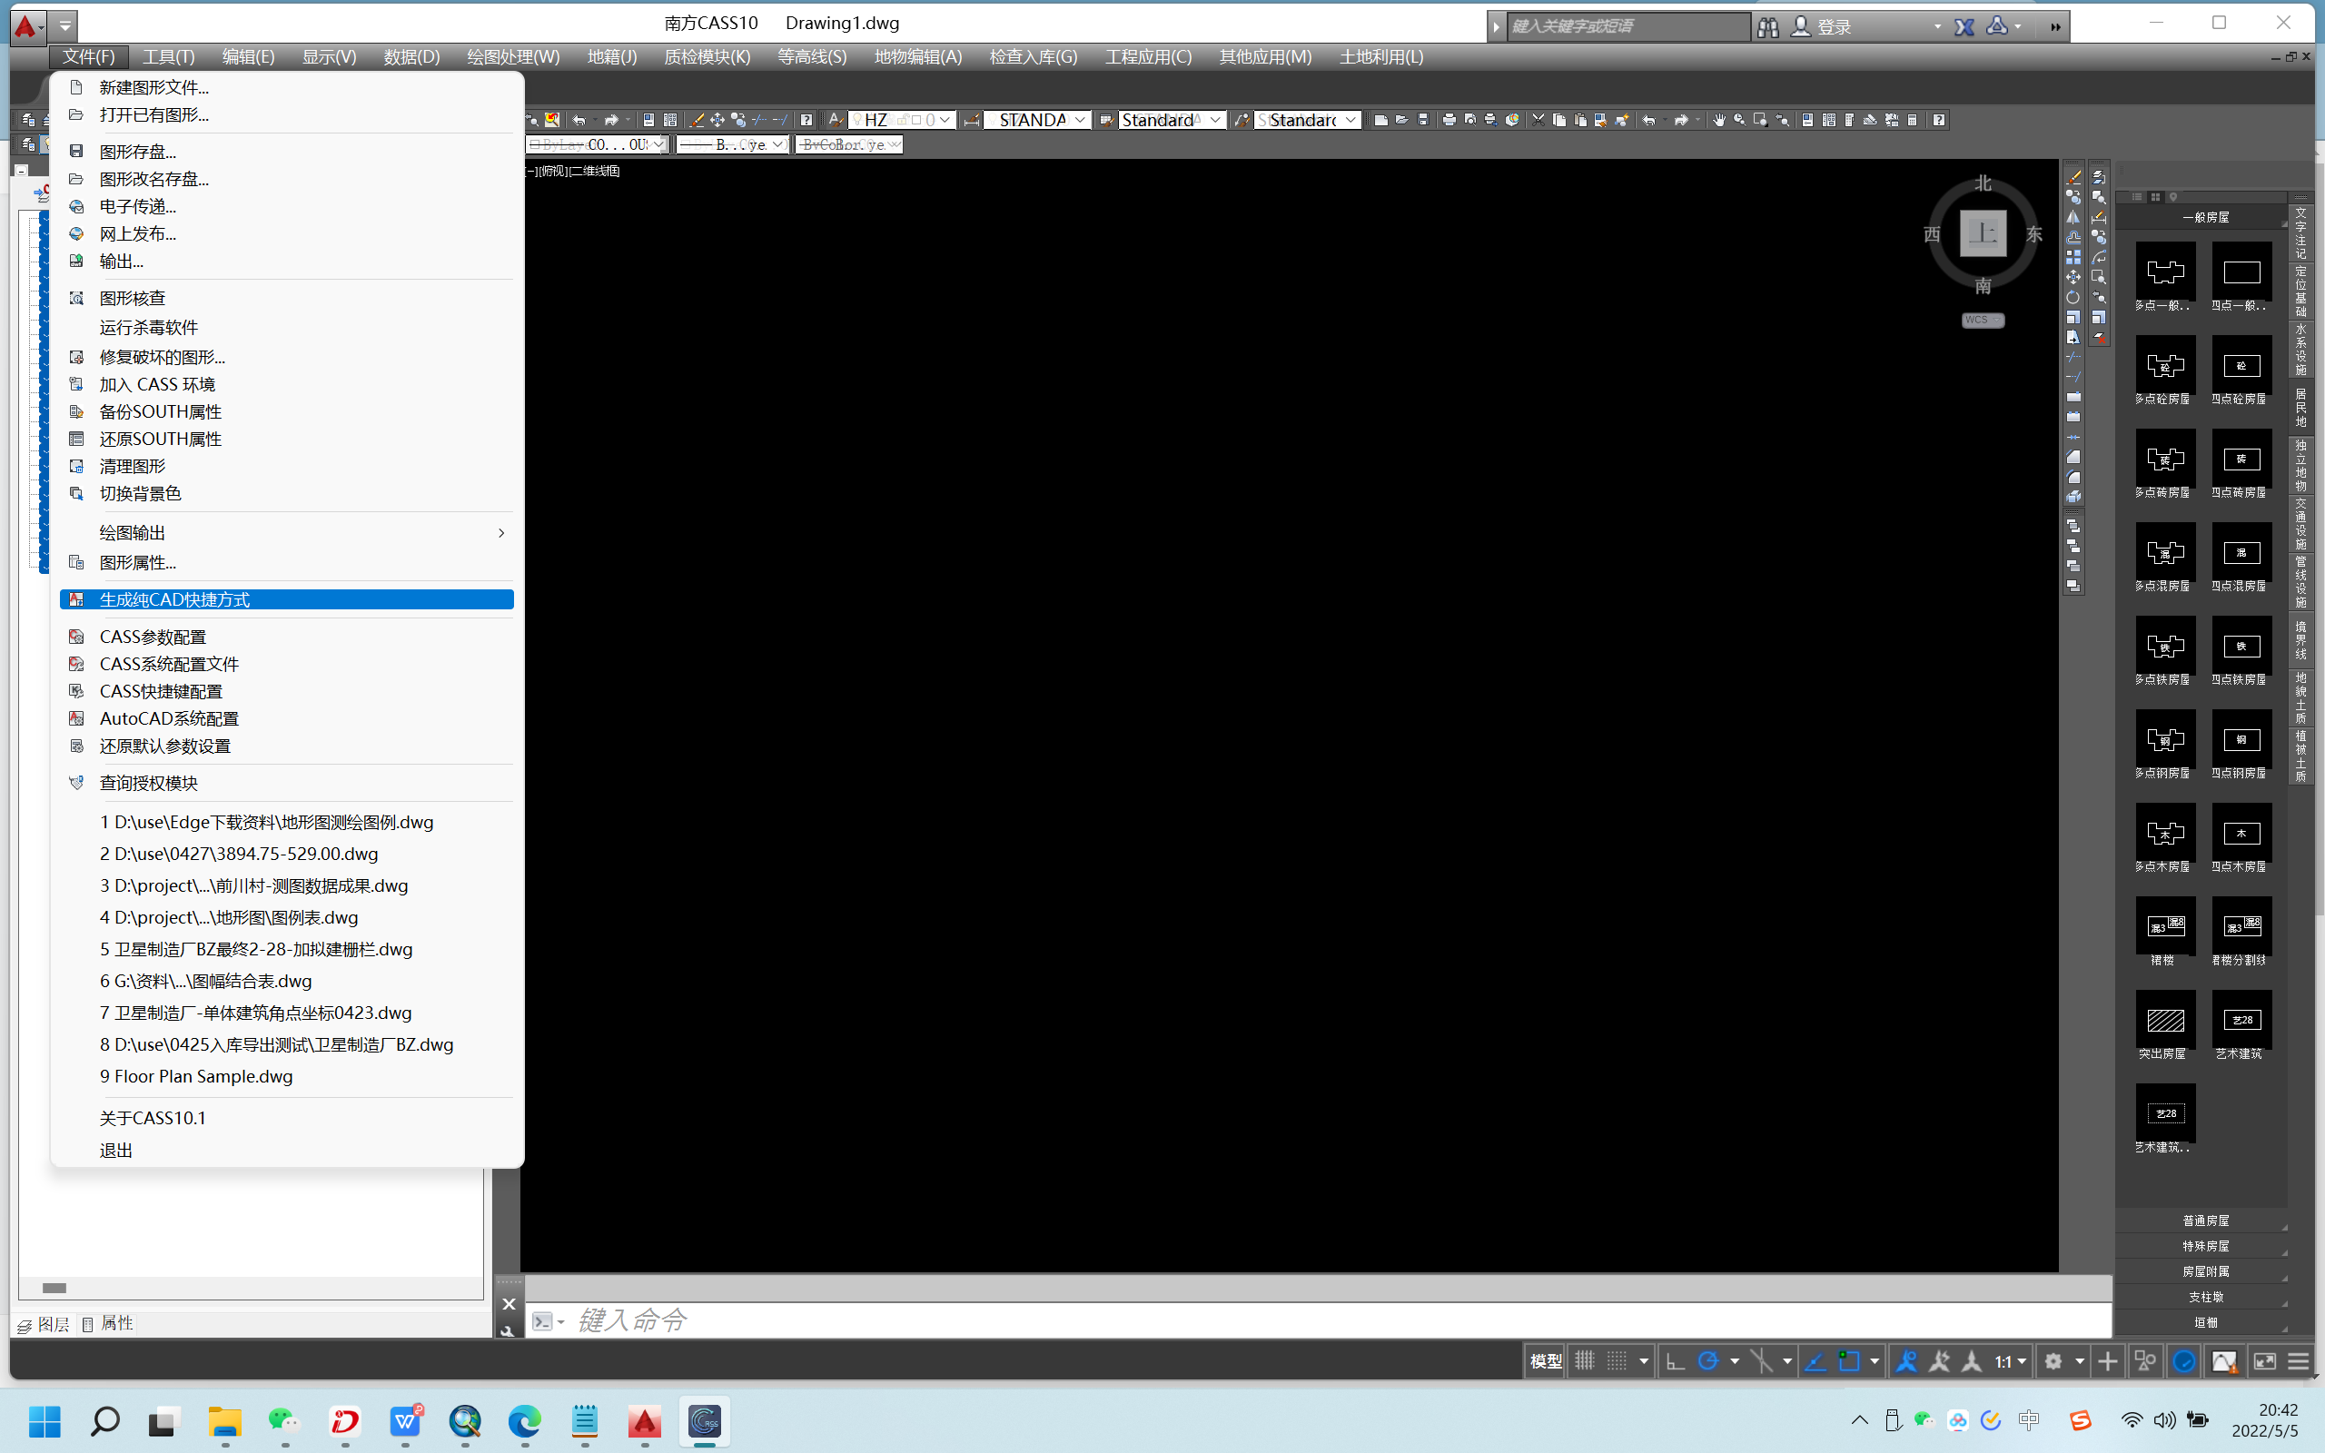This screenshot has height=1453, width=2325.
Task: Choose the 突出房屋 hatch symbol
Action: (2164, 1021)
